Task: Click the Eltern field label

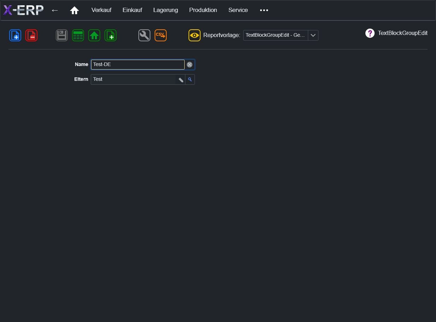Action: pos(81,79)
